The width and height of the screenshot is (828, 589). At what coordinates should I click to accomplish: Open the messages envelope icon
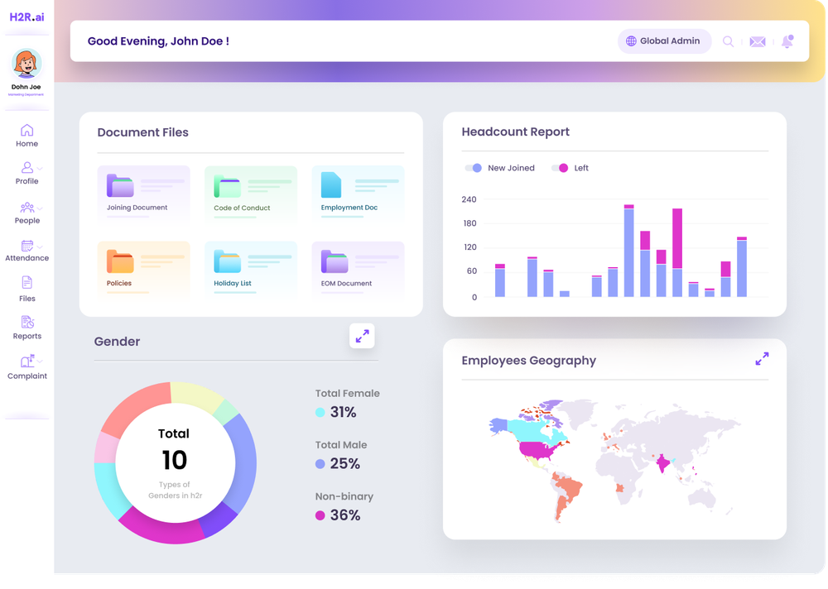757,41
